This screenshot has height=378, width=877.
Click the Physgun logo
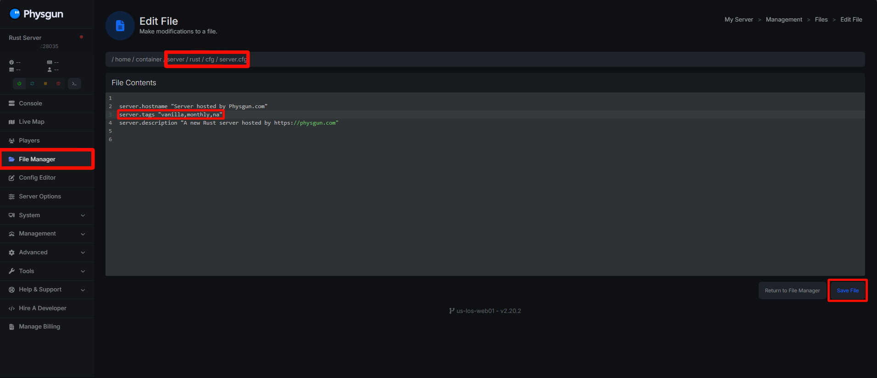pyautogui.click(x=36, y=14)
